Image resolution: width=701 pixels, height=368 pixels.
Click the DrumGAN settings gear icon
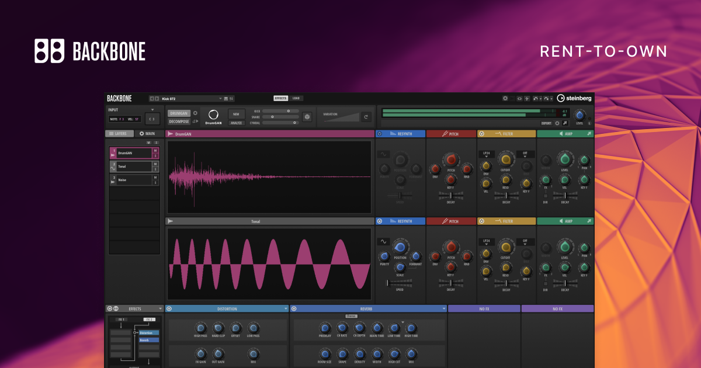click(195, 113)
